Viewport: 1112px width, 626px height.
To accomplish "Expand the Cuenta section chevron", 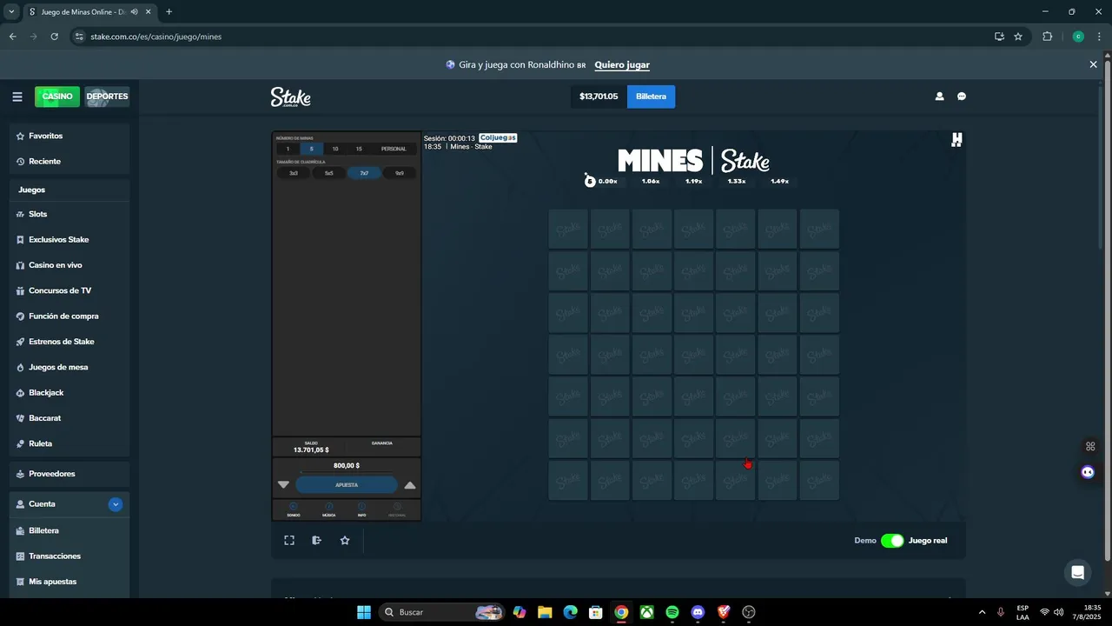I will (x=116, y=504).
